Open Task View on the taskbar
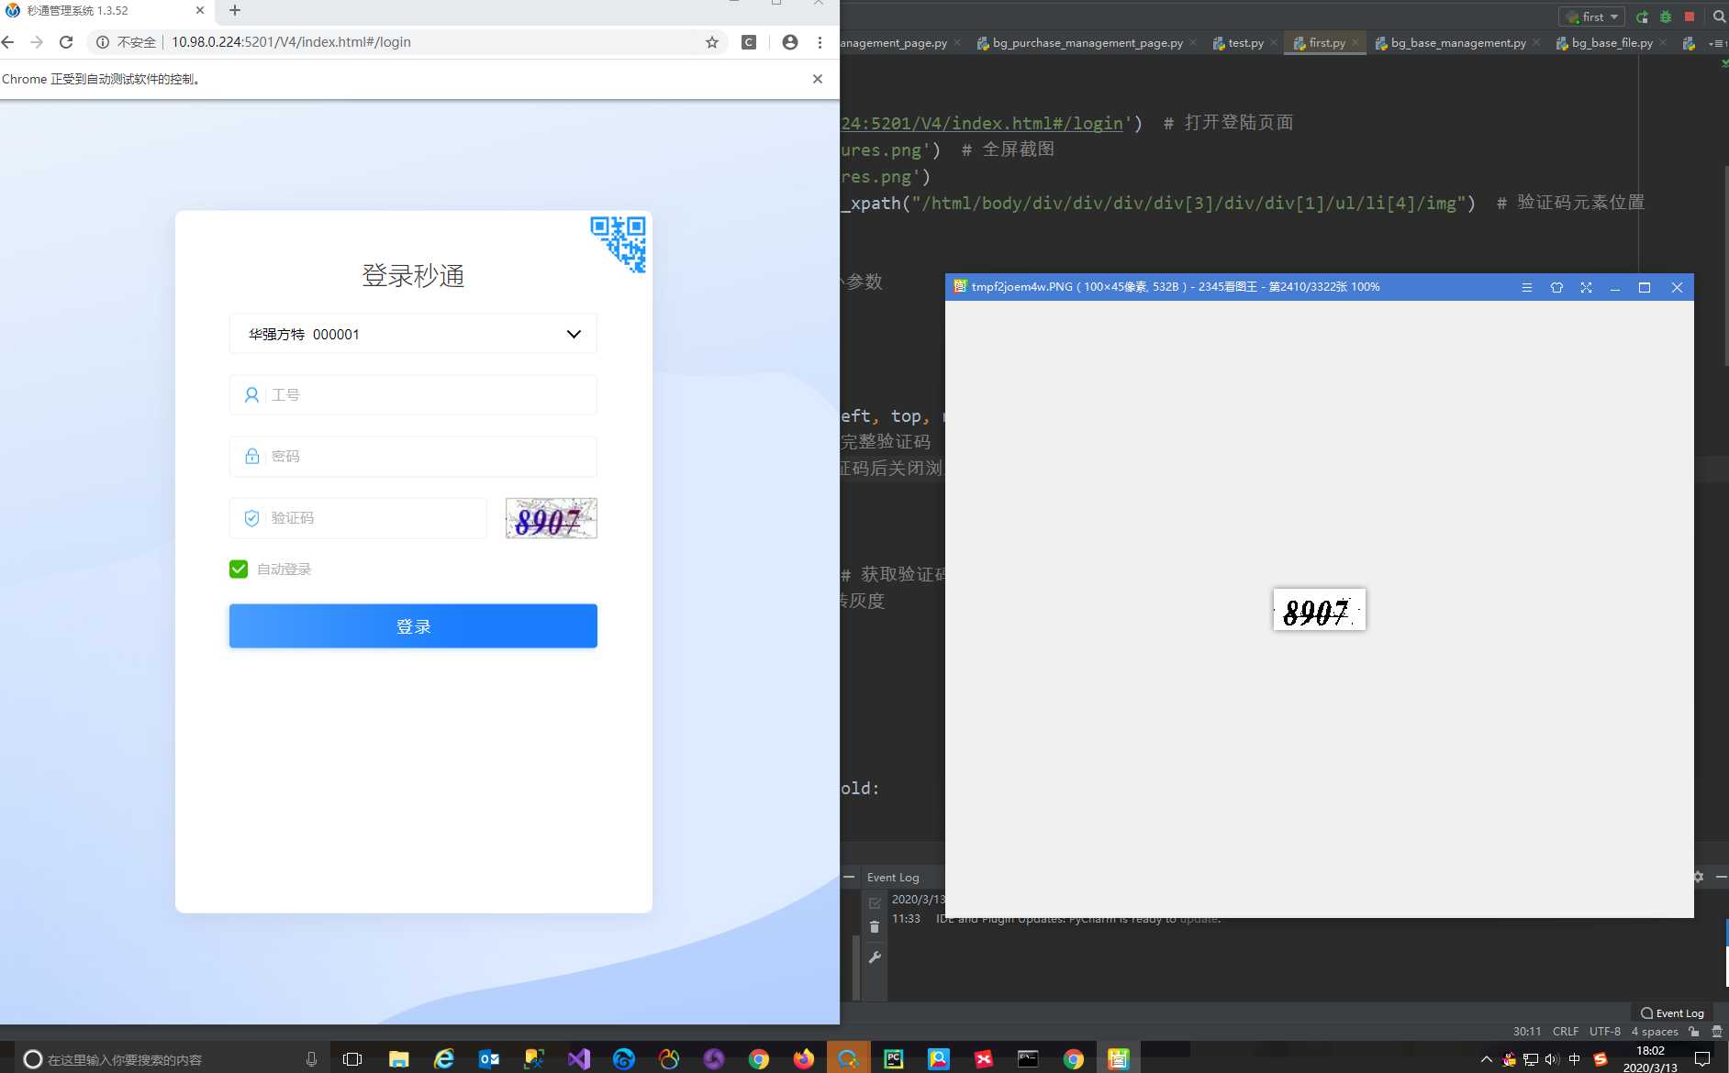Image resolution: width=1729 pixels, height=1073 pixels. pos(352,1059)
